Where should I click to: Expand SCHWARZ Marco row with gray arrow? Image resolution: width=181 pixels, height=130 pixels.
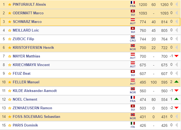coord(176,22)
